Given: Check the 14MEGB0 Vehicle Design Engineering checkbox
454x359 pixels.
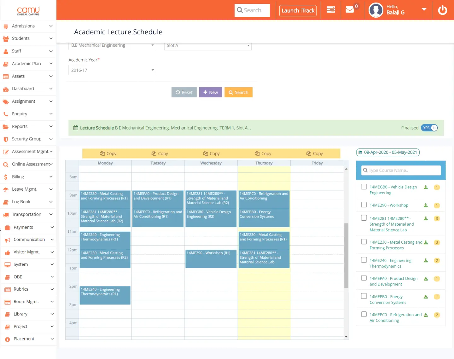Looking at the screenshot, I should click(364, 187).
